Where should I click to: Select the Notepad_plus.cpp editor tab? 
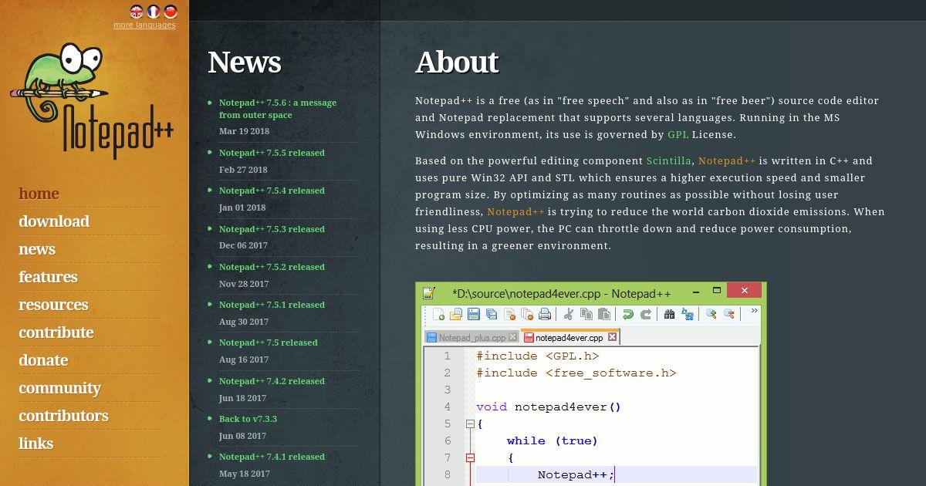tap(471, 337)
